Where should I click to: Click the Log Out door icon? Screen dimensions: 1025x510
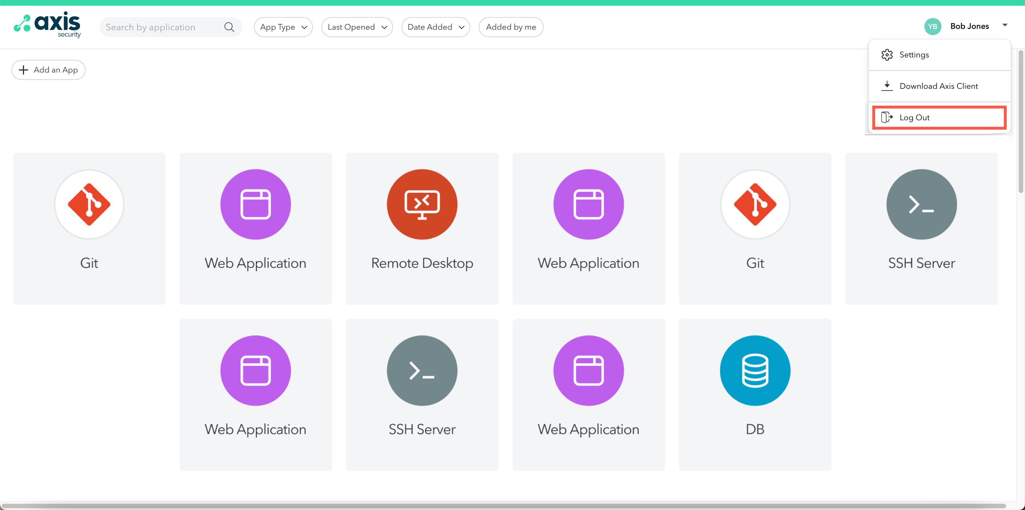coord(887,118)
